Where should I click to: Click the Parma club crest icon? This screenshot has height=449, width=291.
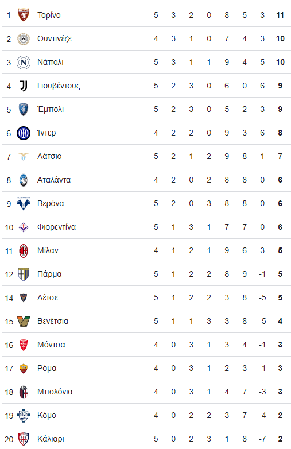[x=24, y=274]
